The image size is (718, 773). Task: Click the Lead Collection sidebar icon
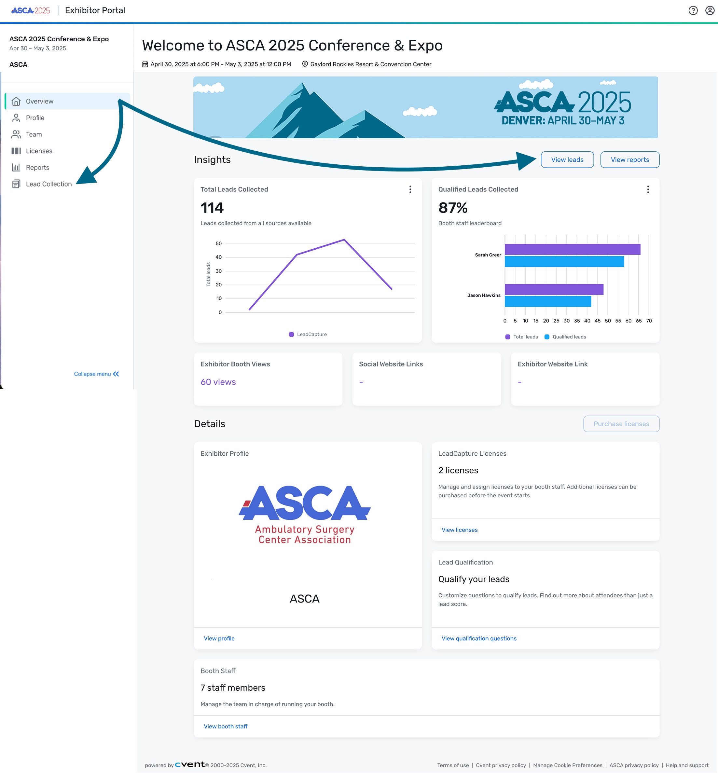16,184
